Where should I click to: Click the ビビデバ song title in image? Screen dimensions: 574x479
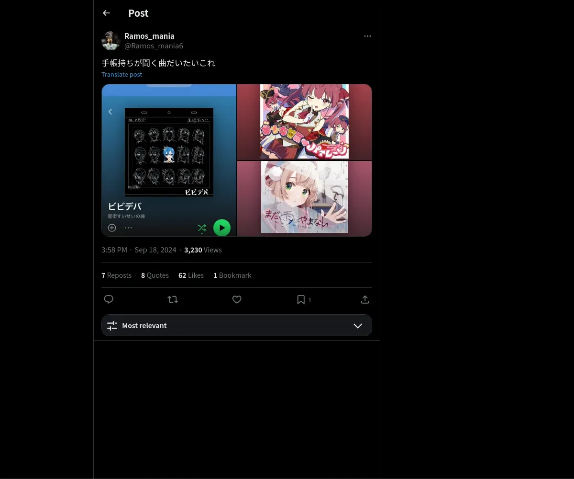(124, 206)
